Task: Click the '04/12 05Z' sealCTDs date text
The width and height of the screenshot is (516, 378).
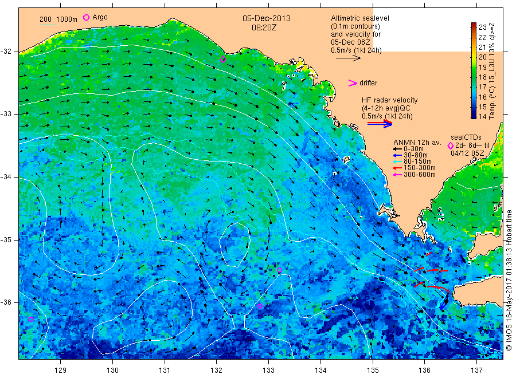Action: pos(467,153)
